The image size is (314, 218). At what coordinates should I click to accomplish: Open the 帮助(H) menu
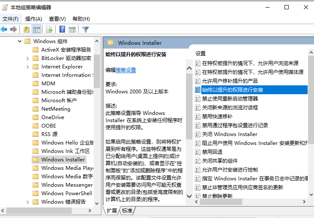[81, 19]
